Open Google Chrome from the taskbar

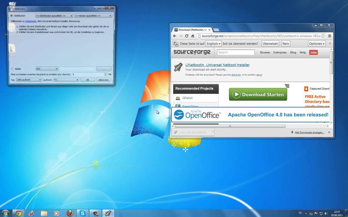coord(18,213)
